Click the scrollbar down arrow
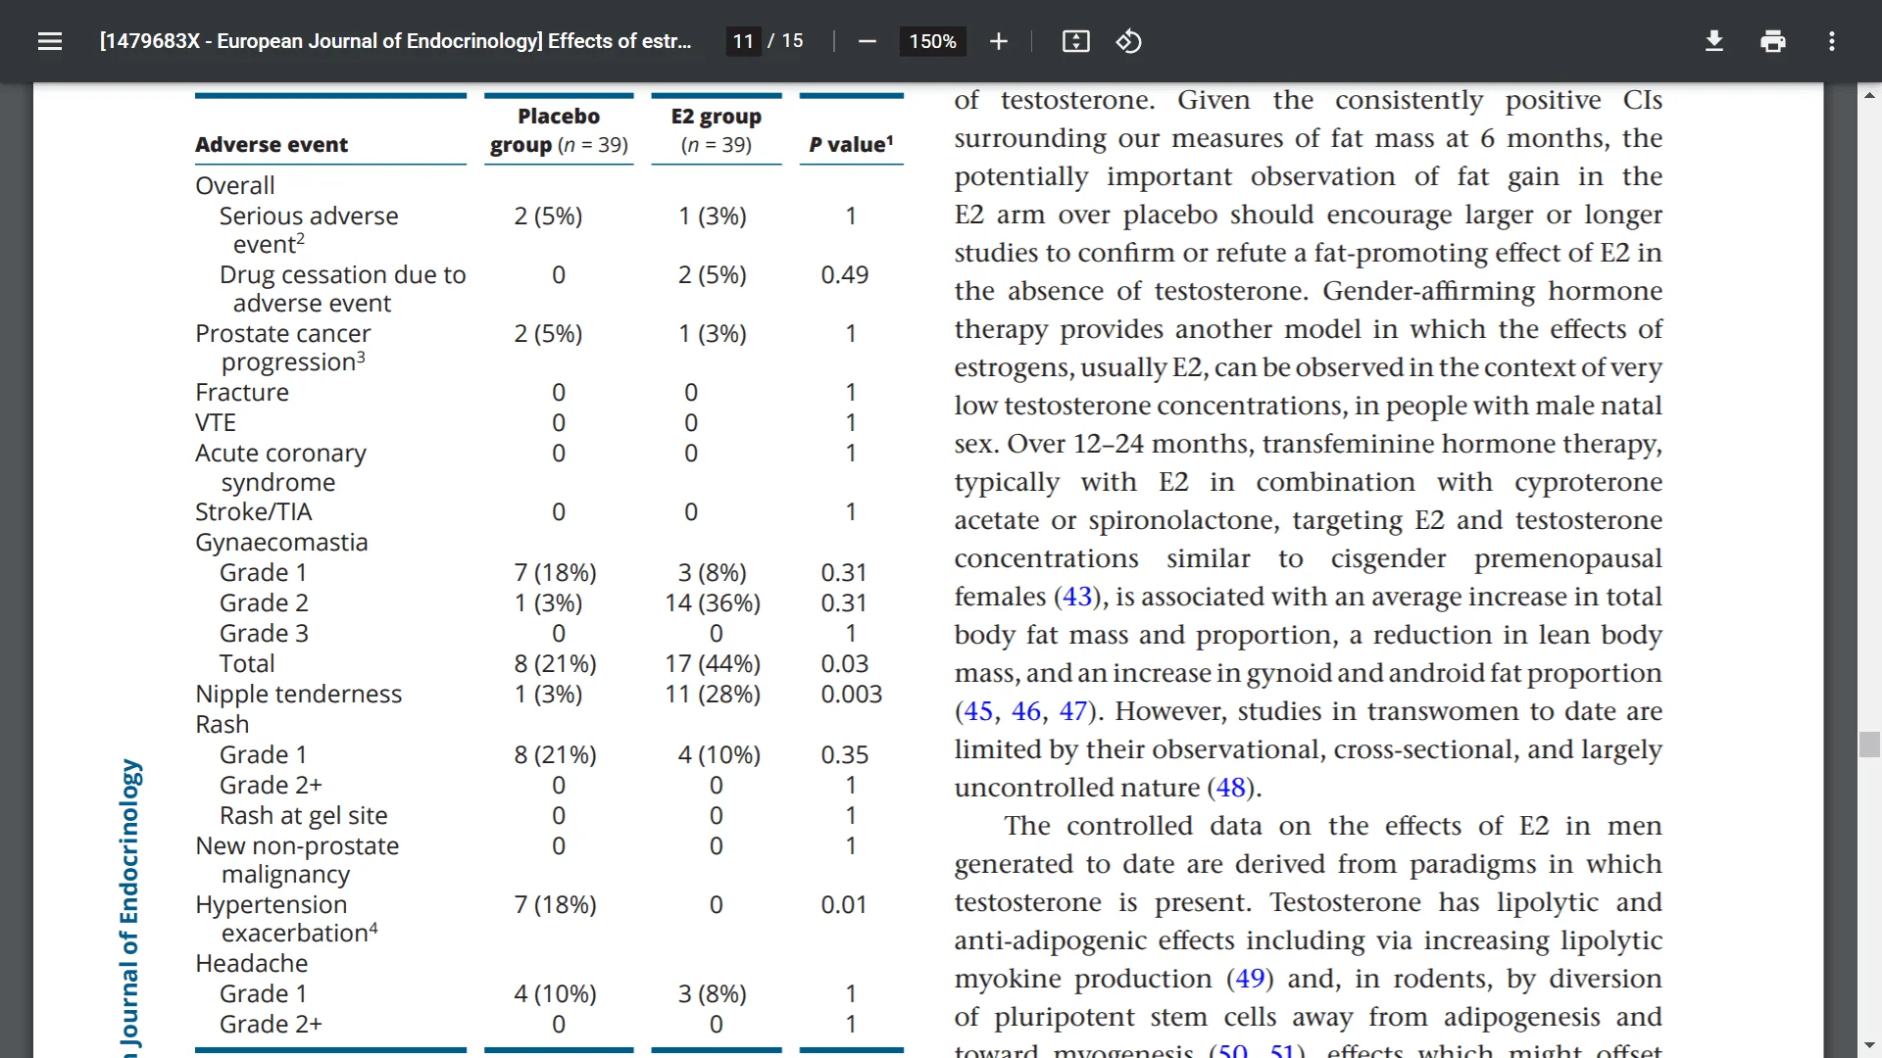The width and height of the screenshot is (1882, 1058). pos(1869,1045)
